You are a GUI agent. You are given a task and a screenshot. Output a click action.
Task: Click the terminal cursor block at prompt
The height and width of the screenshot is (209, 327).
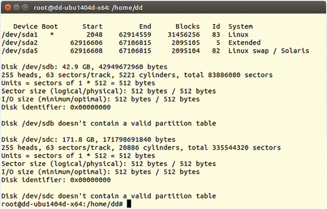click(129, 204)
